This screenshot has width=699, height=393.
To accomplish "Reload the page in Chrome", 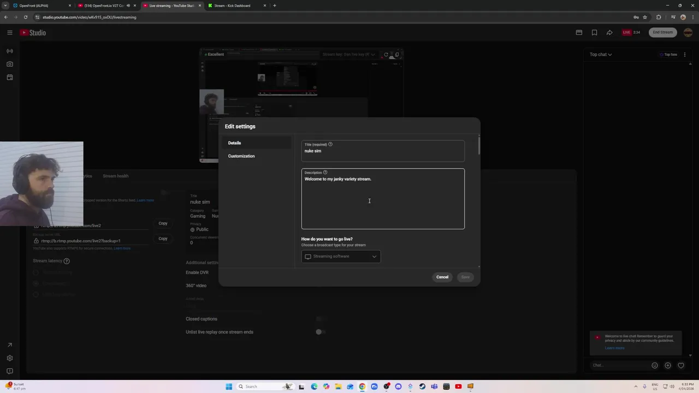I will point(25,17).
